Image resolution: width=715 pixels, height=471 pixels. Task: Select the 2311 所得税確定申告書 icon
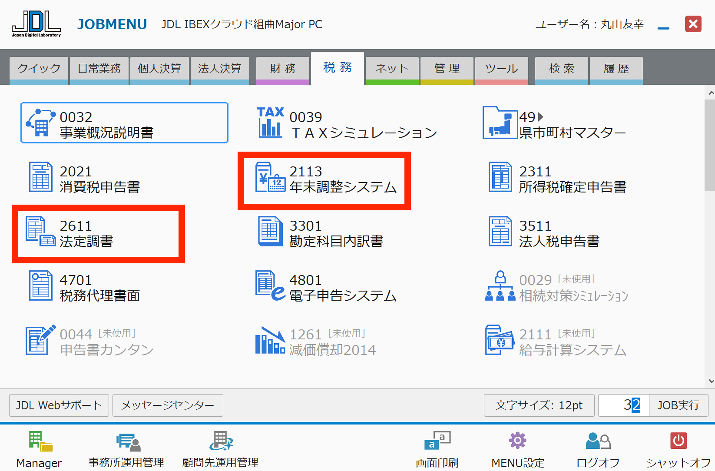[500, 177]
